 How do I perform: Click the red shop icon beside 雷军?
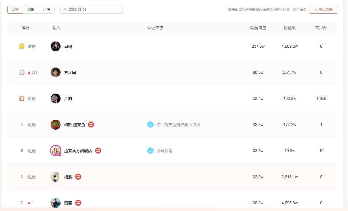78,203
